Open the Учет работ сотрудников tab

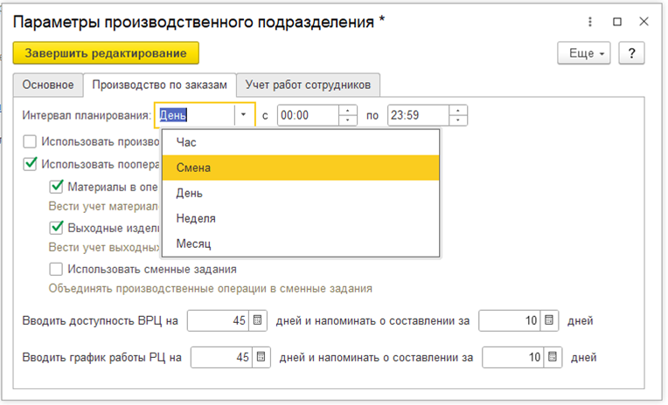click(308, 85)
